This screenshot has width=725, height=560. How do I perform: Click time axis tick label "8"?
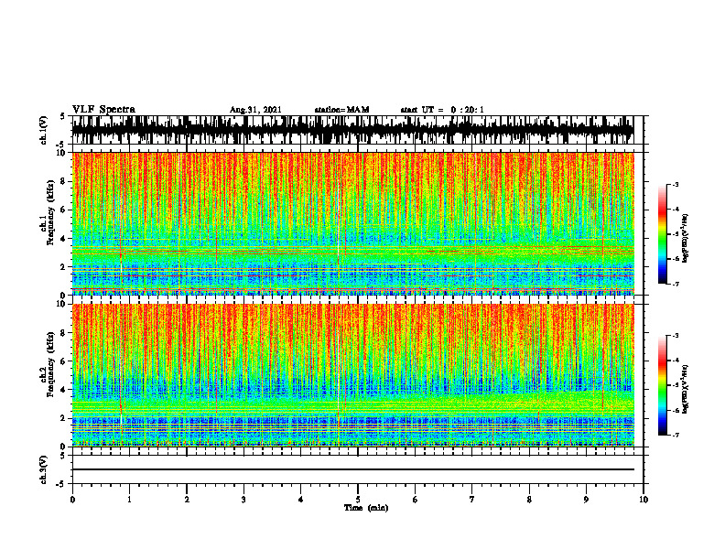tap(529, 500)
